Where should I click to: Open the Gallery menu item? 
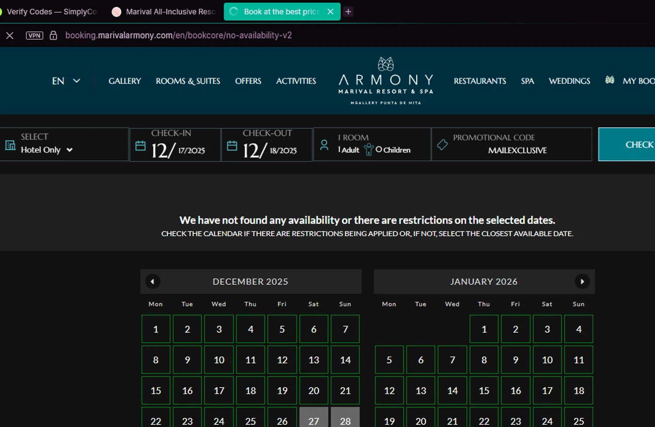(125, 81)
